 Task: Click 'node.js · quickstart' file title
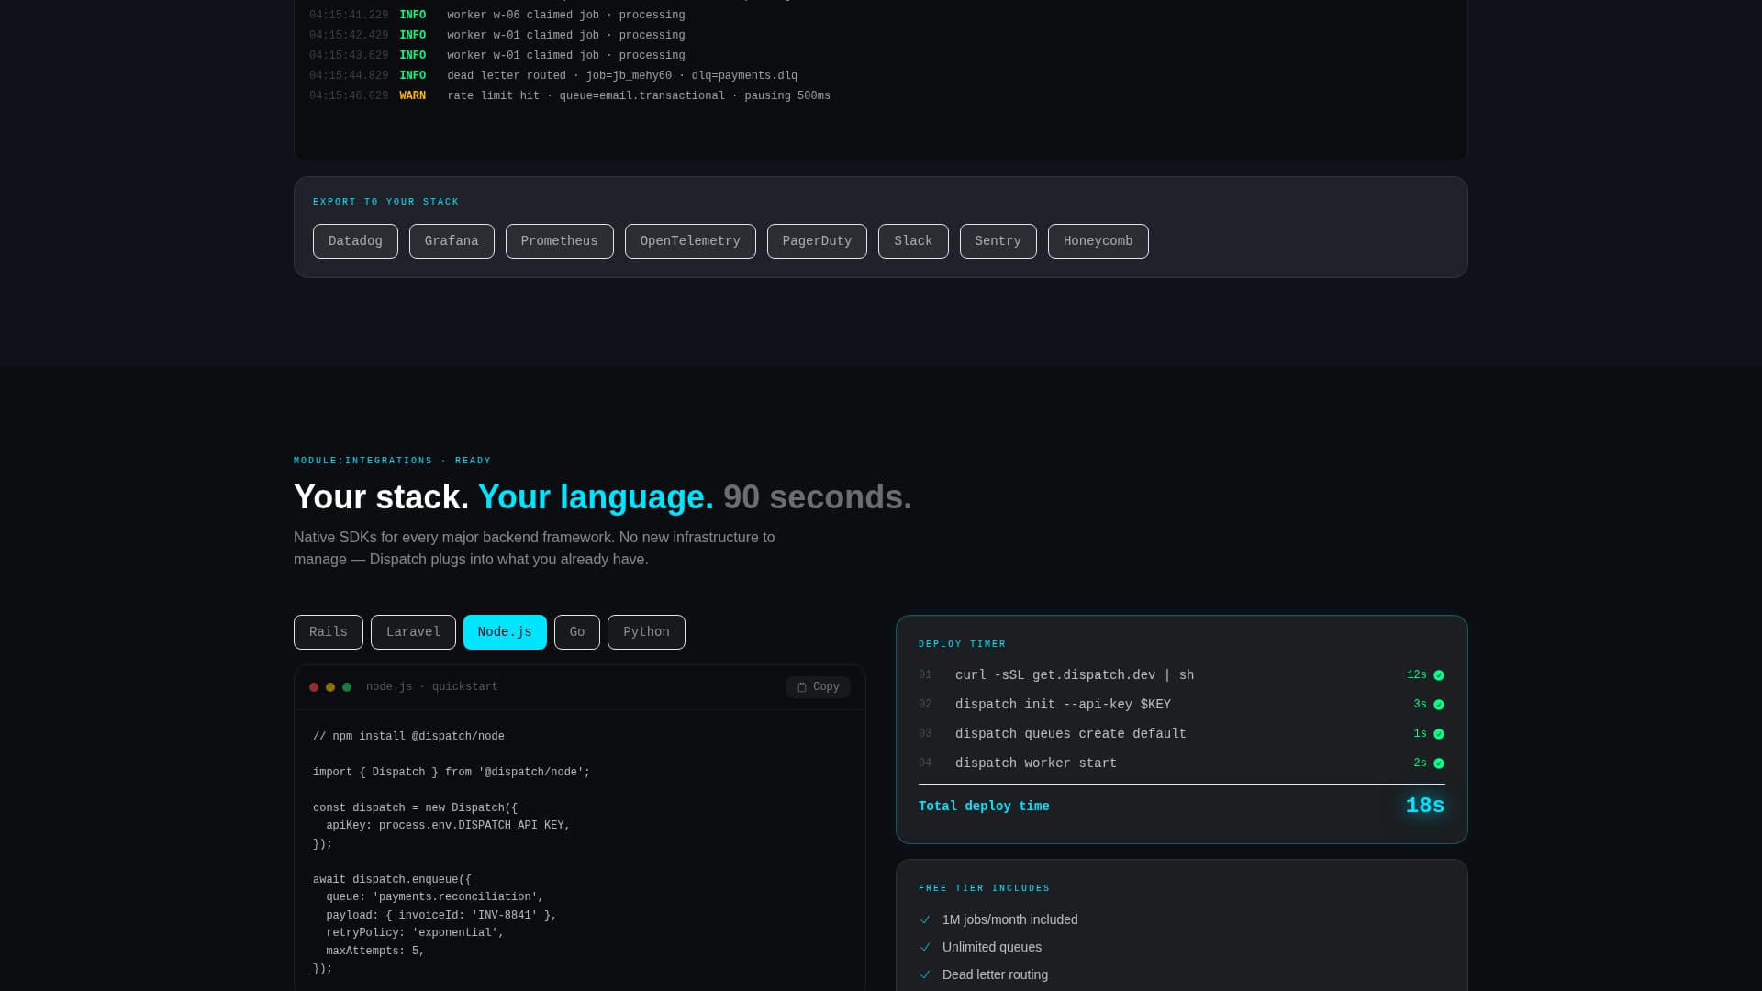432,687
